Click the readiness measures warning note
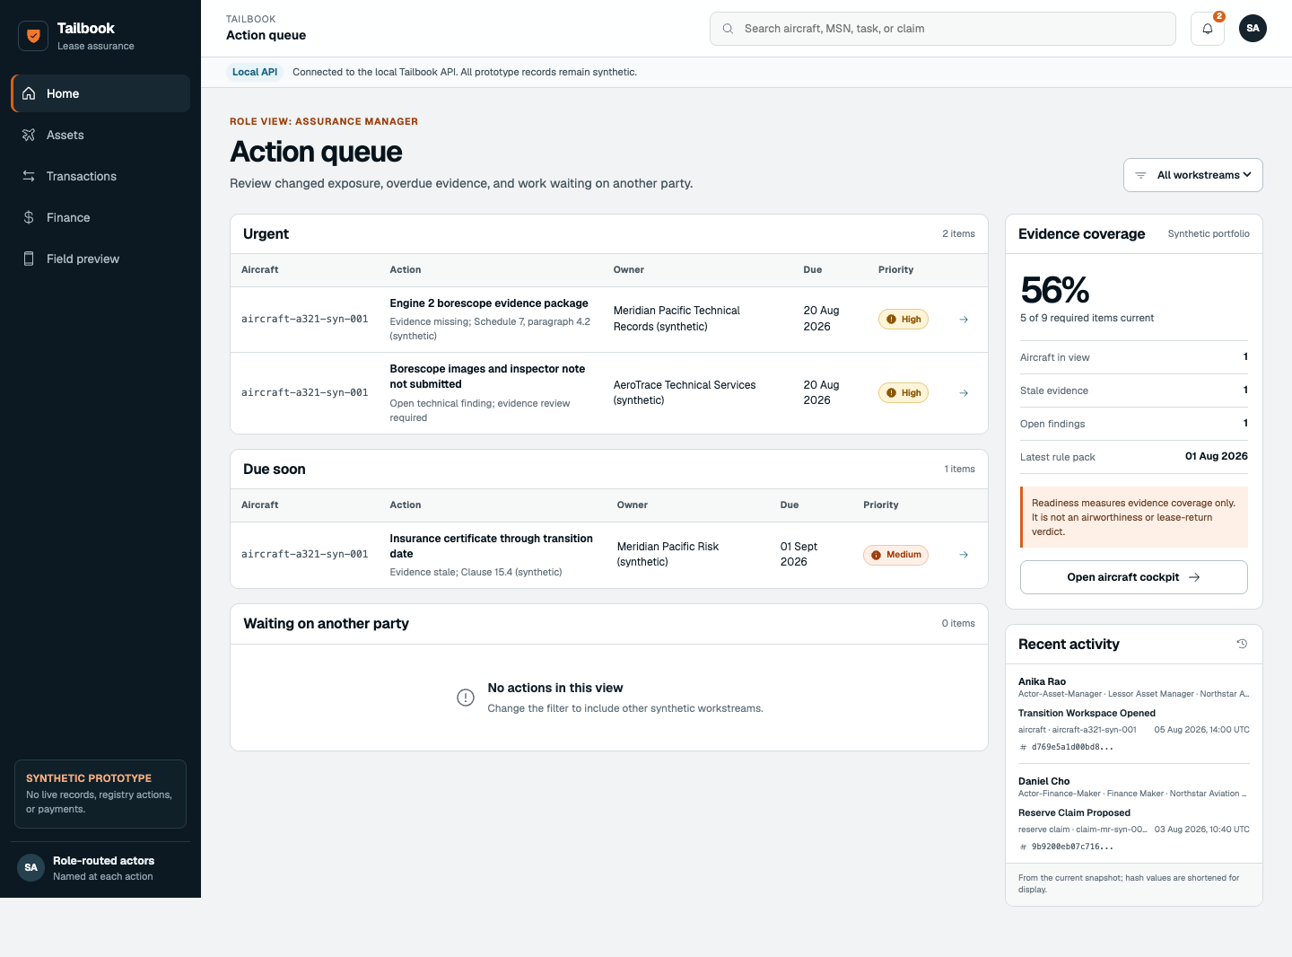 click(x=1134, y=517)
